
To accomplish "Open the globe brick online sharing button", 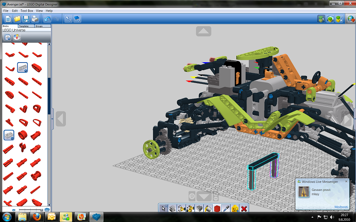I will (351, 19).
